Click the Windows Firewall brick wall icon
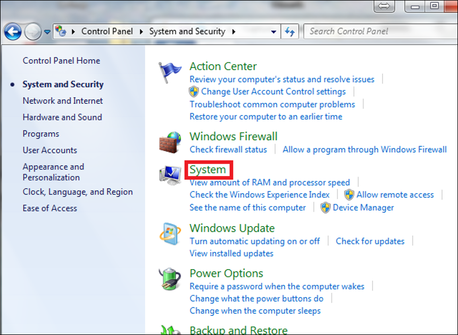The height and width of the screenshot is (335, 458). pos(170,143)
